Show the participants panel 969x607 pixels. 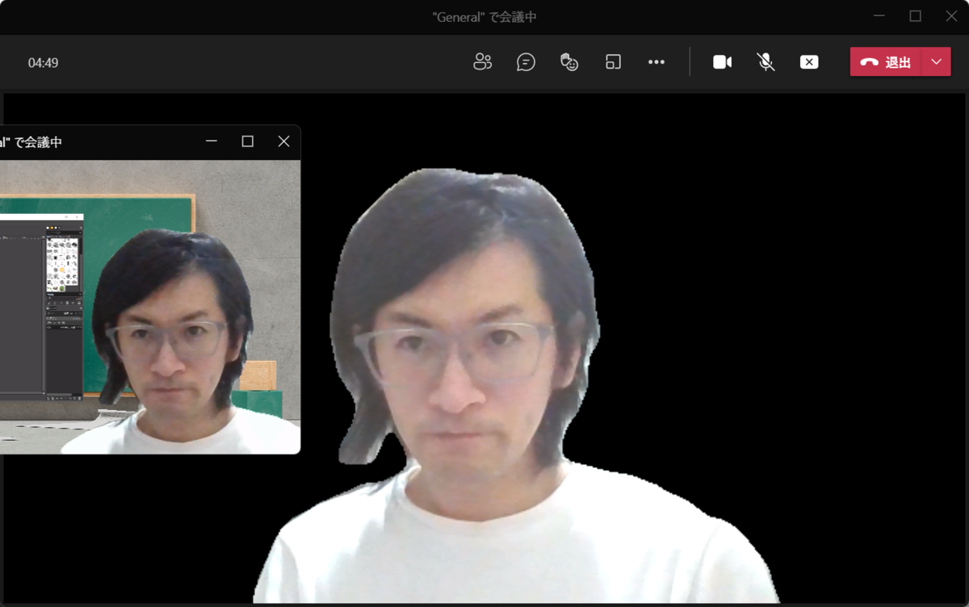coord(483,62)
